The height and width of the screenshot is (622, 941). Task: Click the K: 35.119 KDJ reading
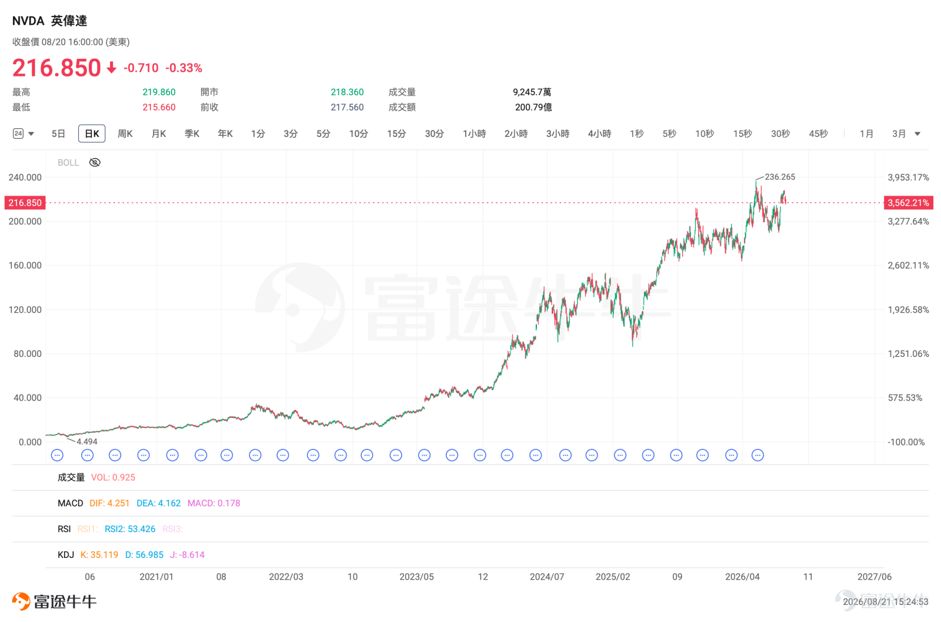point(99,555)
